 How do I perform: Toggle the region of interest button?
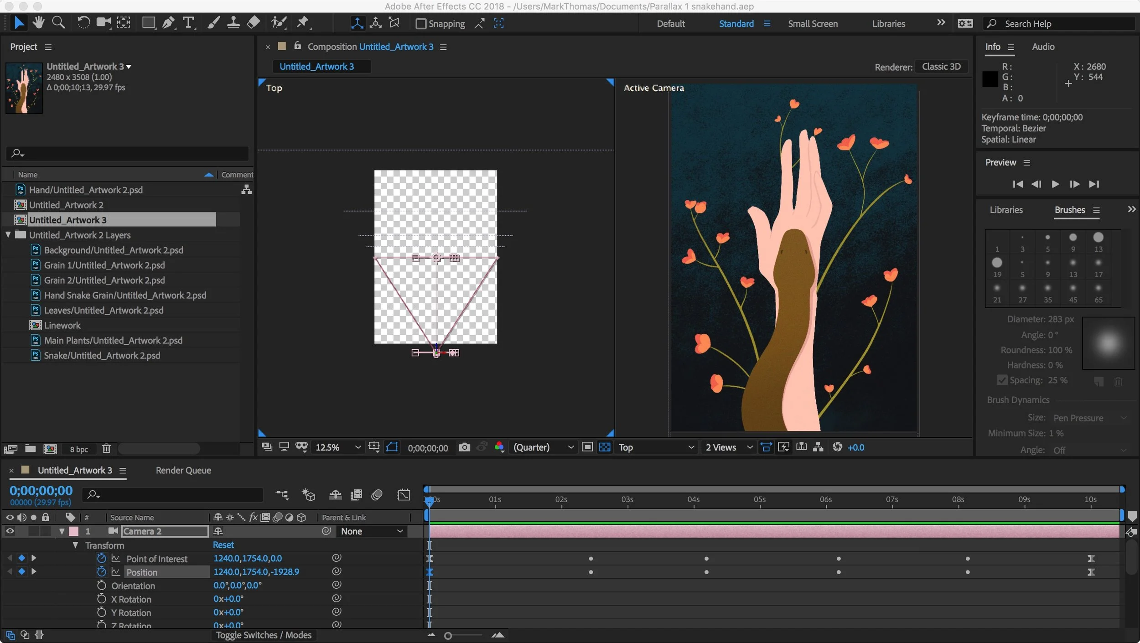(587, 447)
